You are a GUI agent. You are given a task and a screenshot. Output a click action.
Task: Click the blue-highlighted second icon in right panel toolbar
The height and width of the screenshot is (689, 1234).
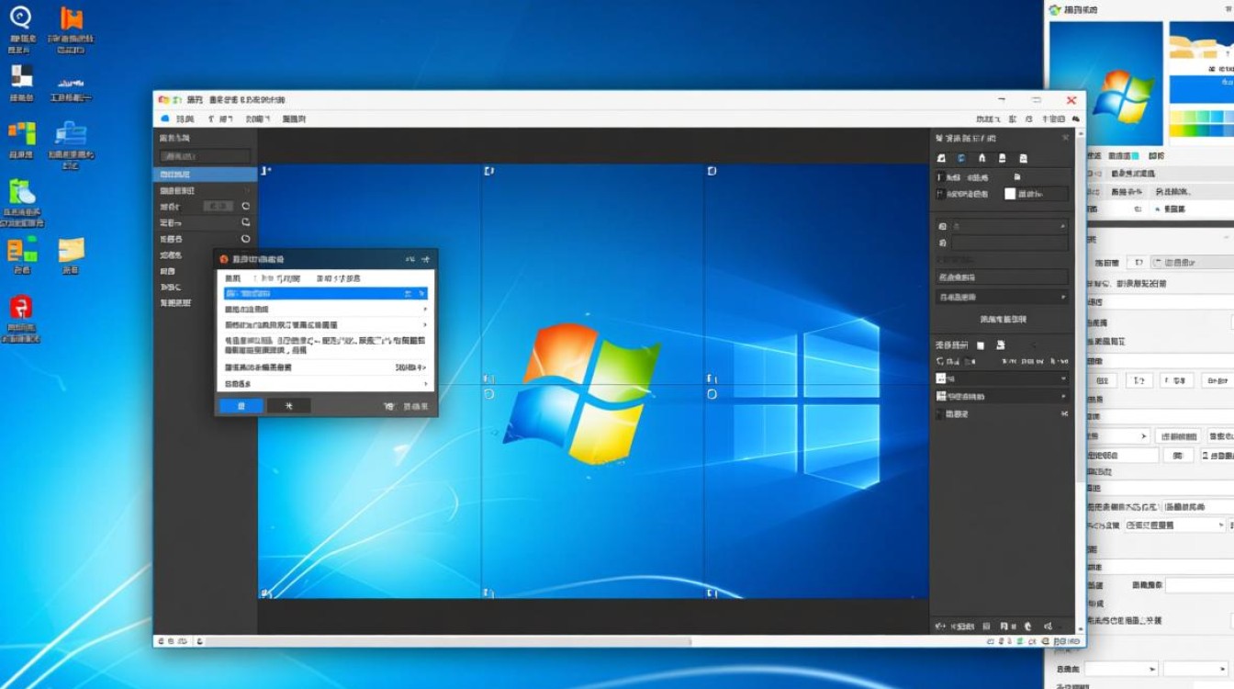click(961, 158)
